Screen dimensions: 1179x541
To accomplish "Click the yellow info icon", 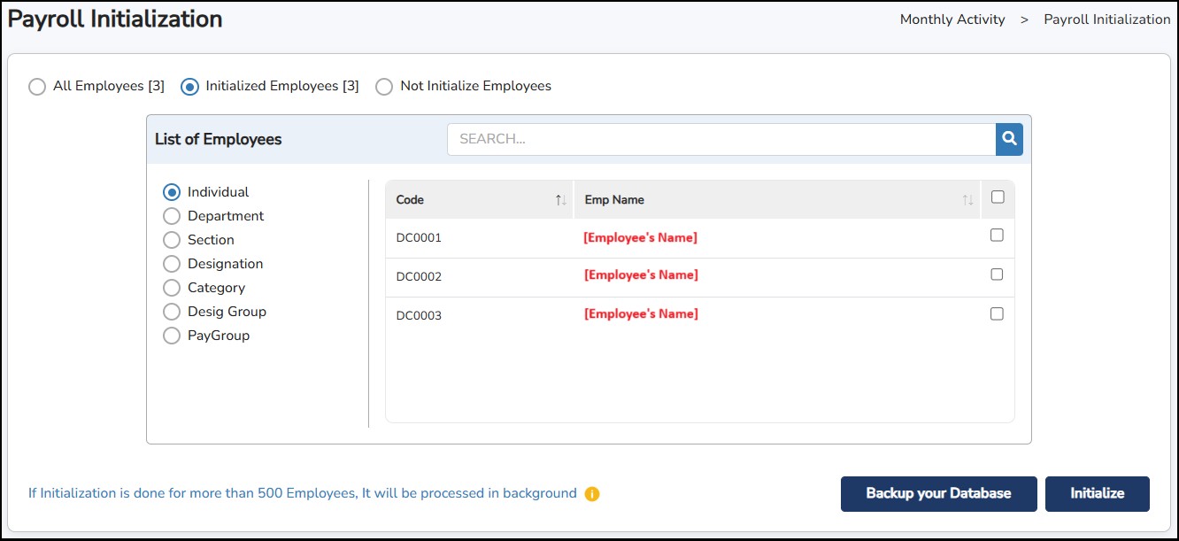I will (x=592, y=494).
